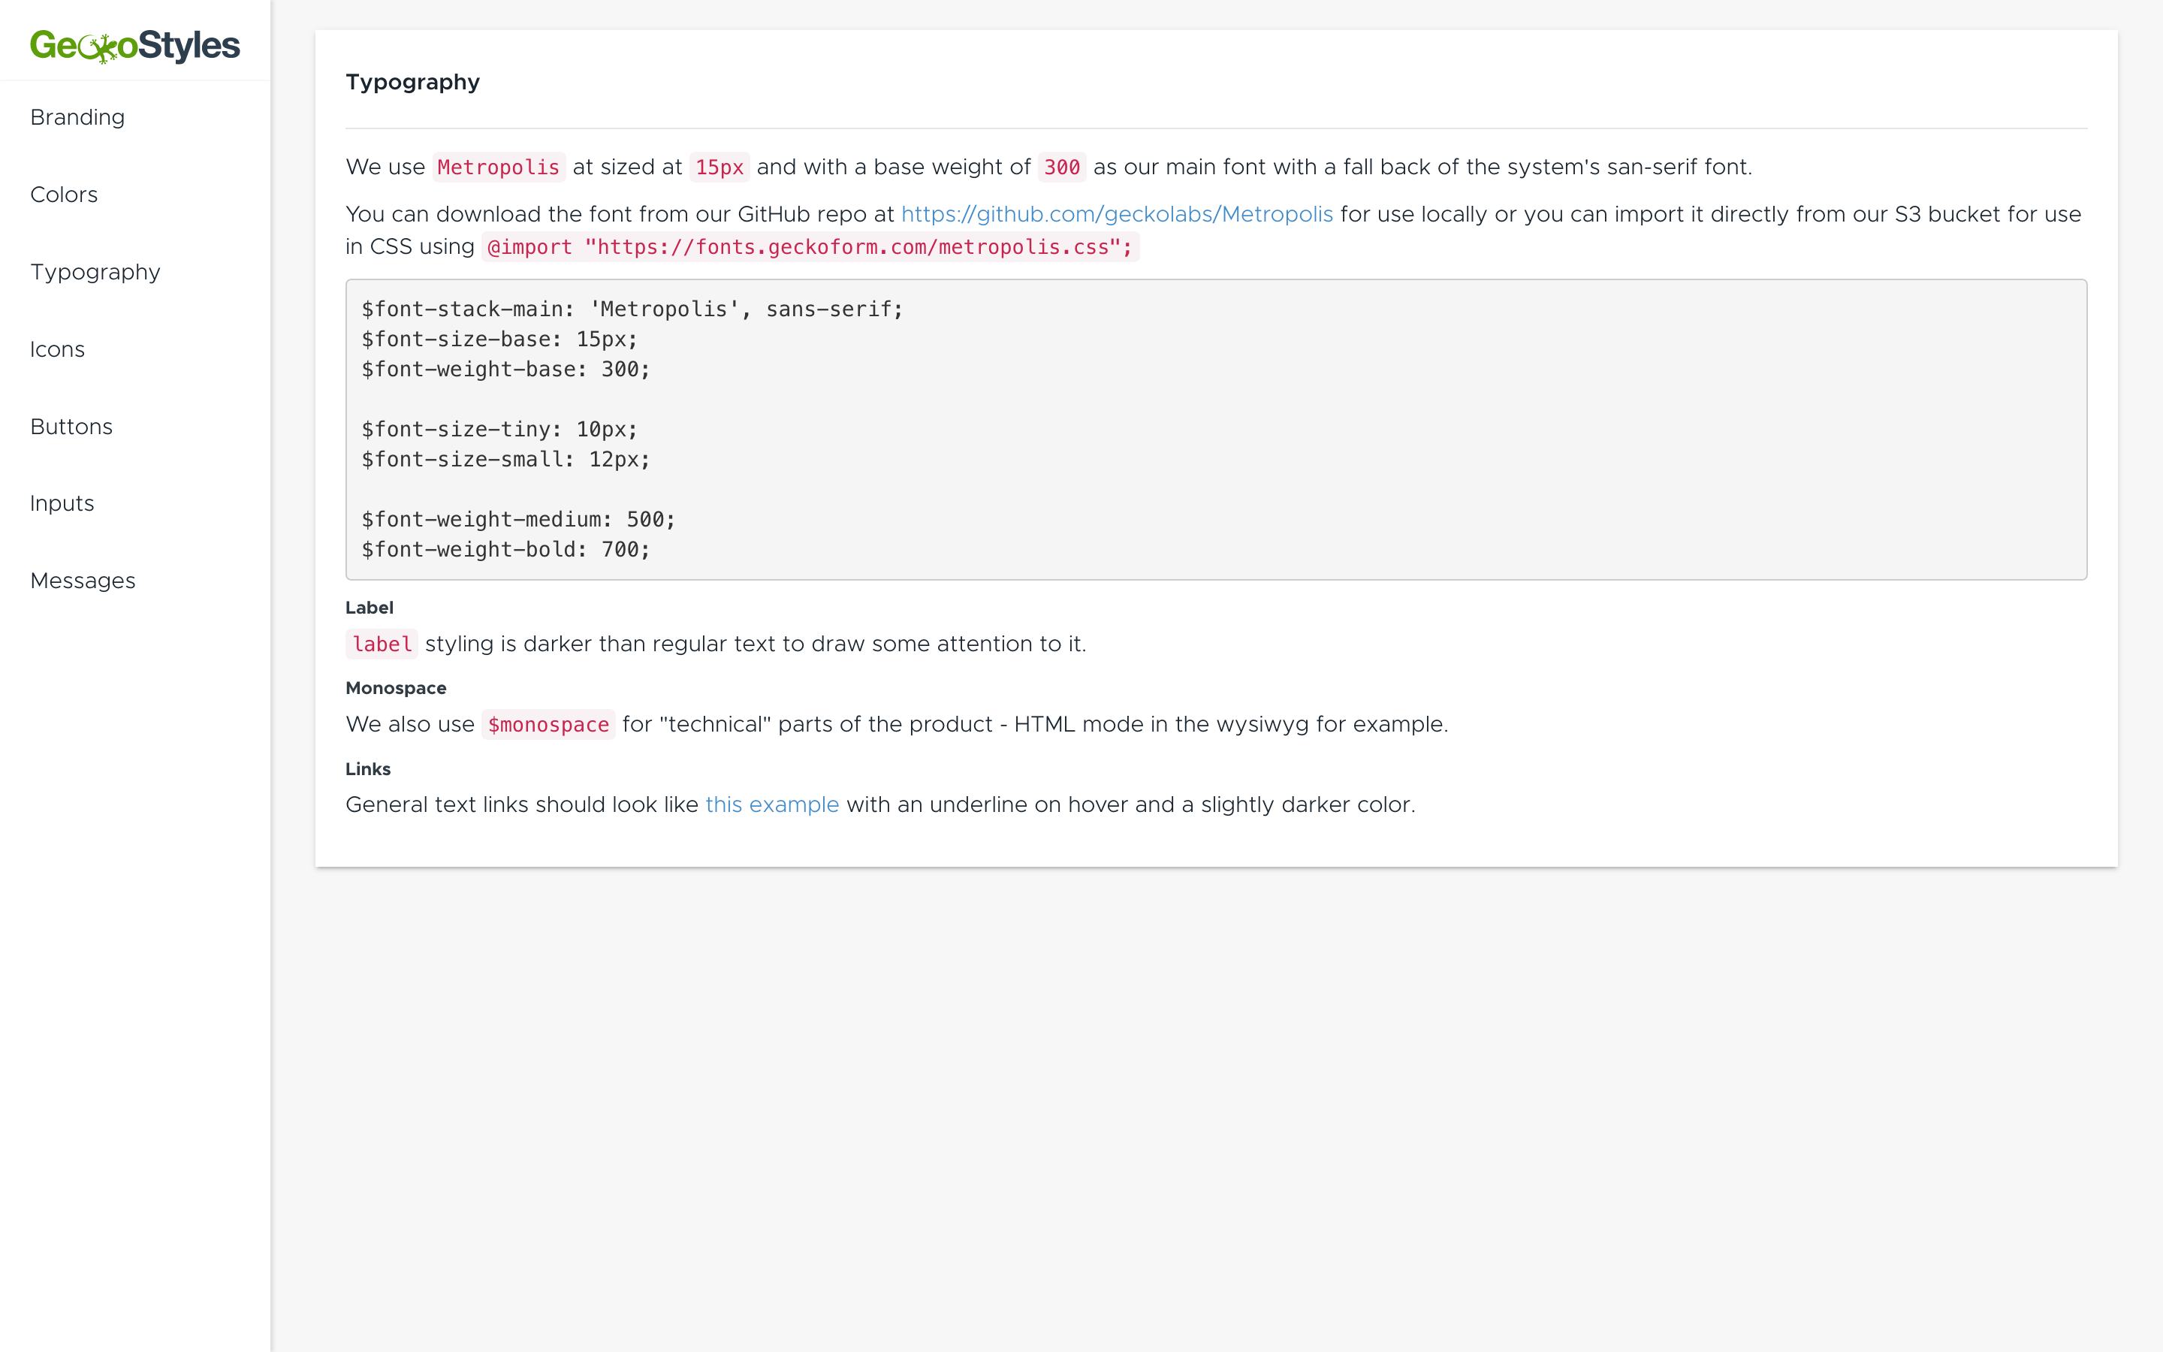Click the $font-weight-base: 300 line
The image size is (2163, 1352).
506,370
